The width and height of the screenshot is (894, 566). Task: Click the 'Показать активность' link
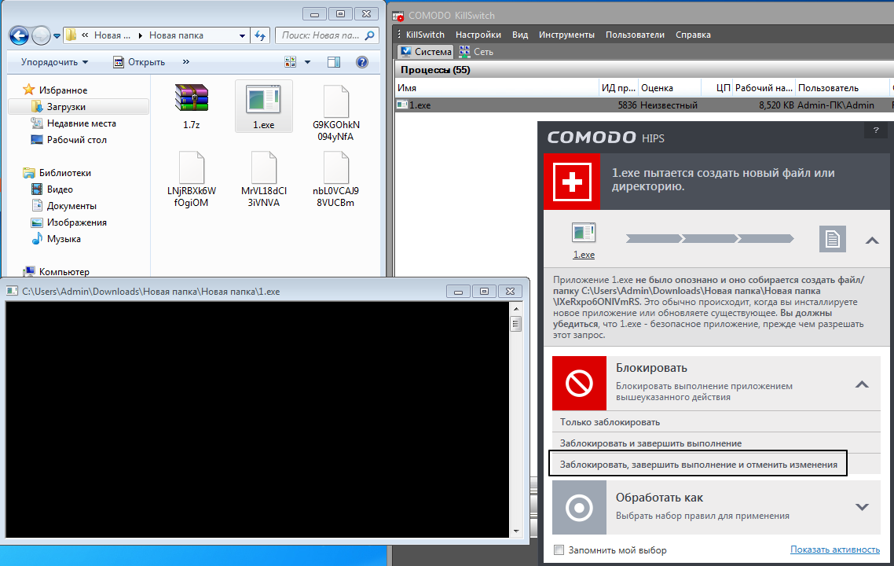835,549
